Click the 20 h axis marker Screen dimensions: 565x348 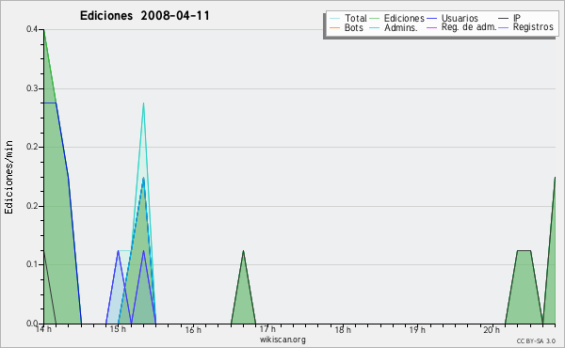[x=492, y=330]
